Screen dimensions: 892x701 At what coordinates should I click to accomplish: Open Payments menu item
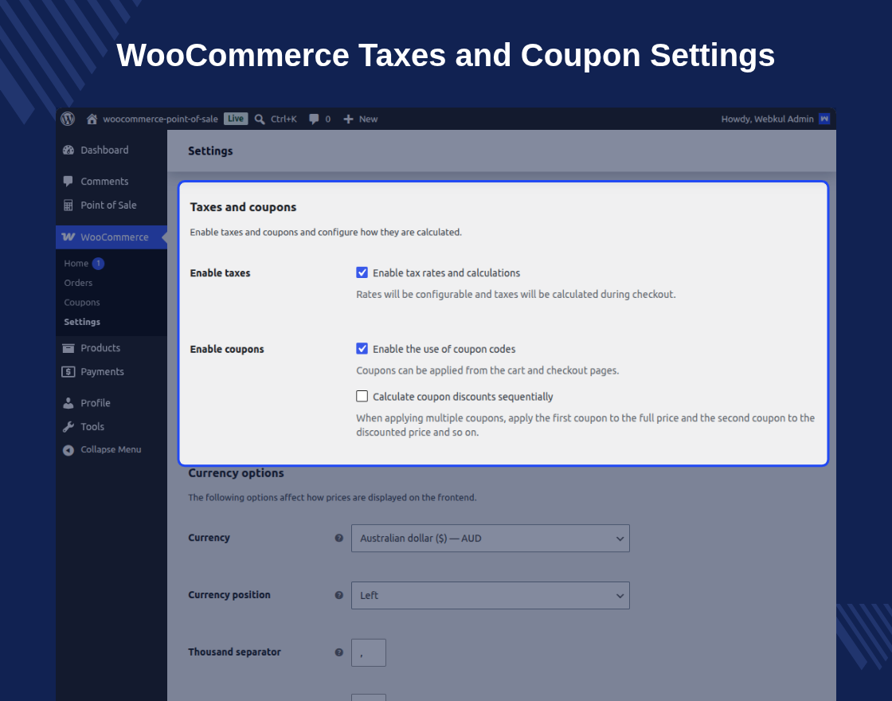click(111, 371)
